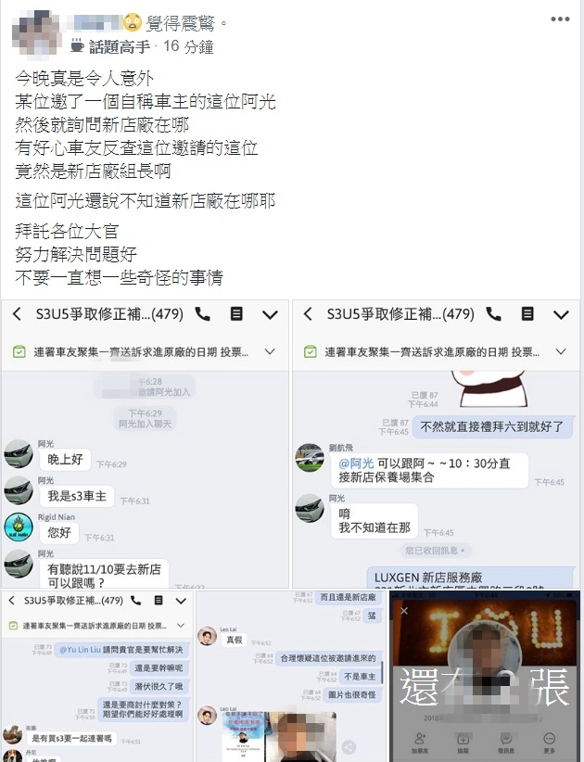The image size is (584, 762).
Task: Click the phone call icon in right chat
Action: tap(494, 314)
